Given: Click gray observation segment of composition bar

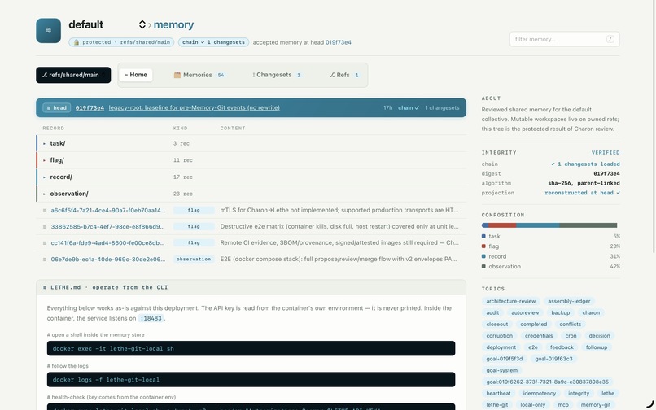Looking at the screenshot, I should pos(588,225).
